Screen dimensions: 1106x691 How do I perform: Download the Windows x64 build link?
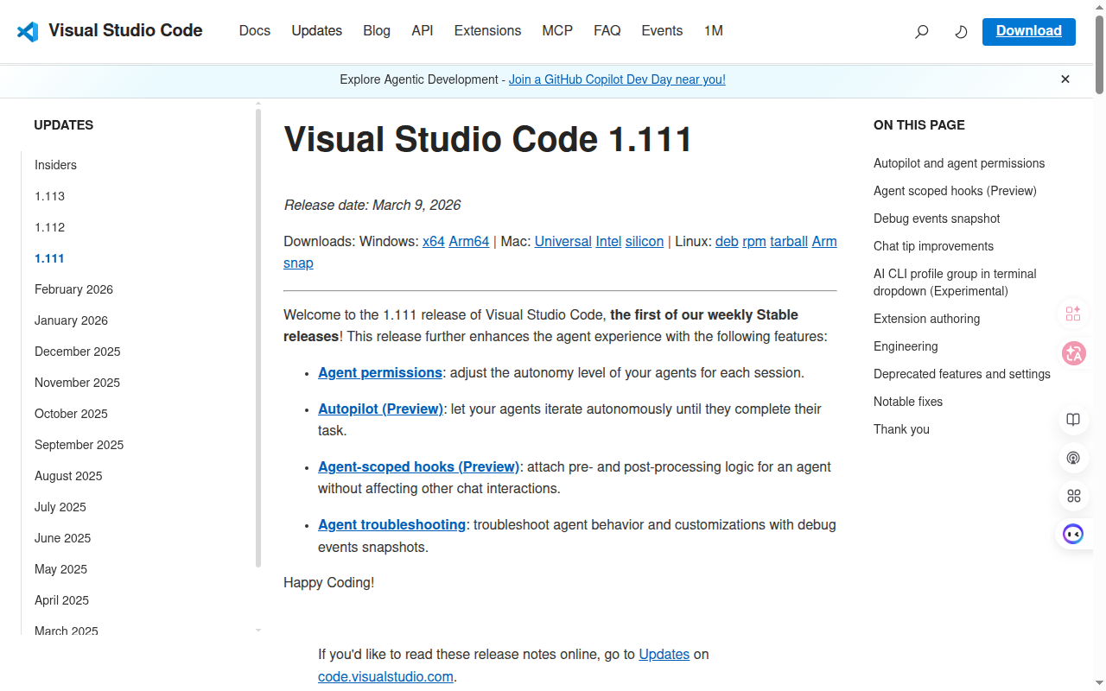433,242
